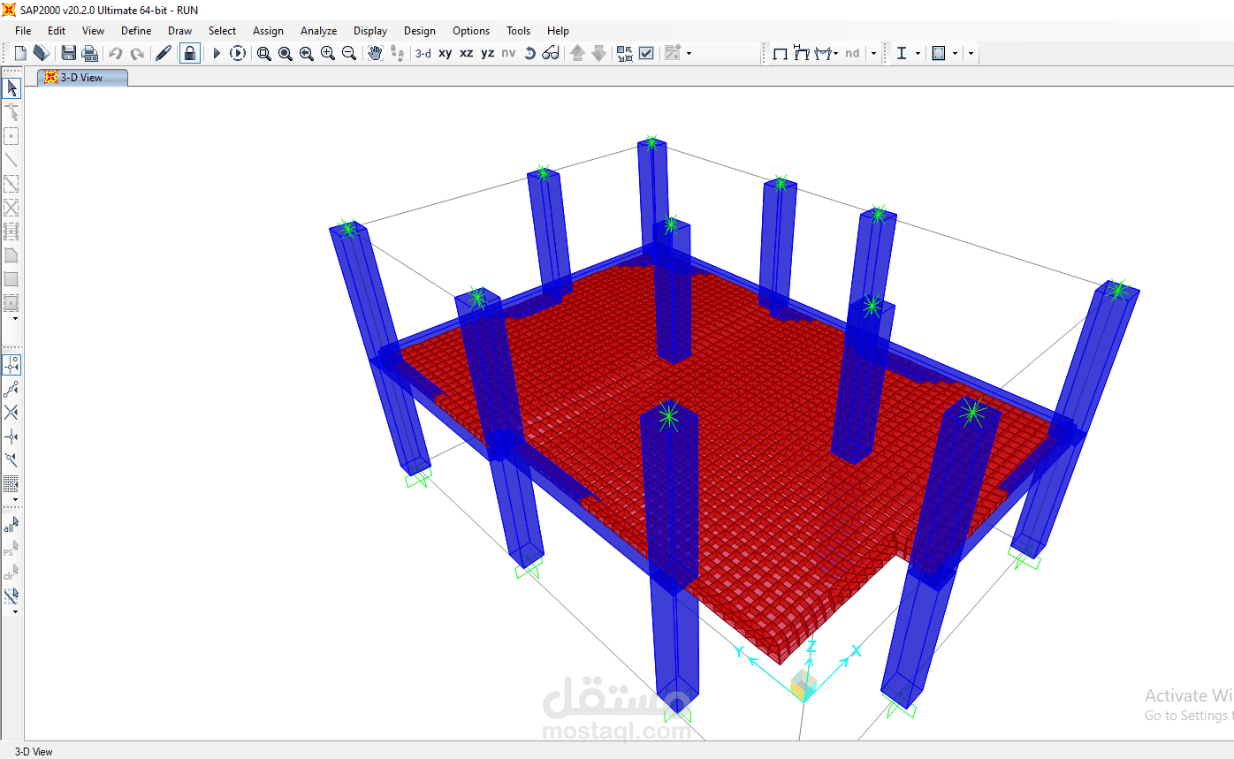
Task: Toggle snap to ends and midpoints
Action: click(x=11, y=389)
